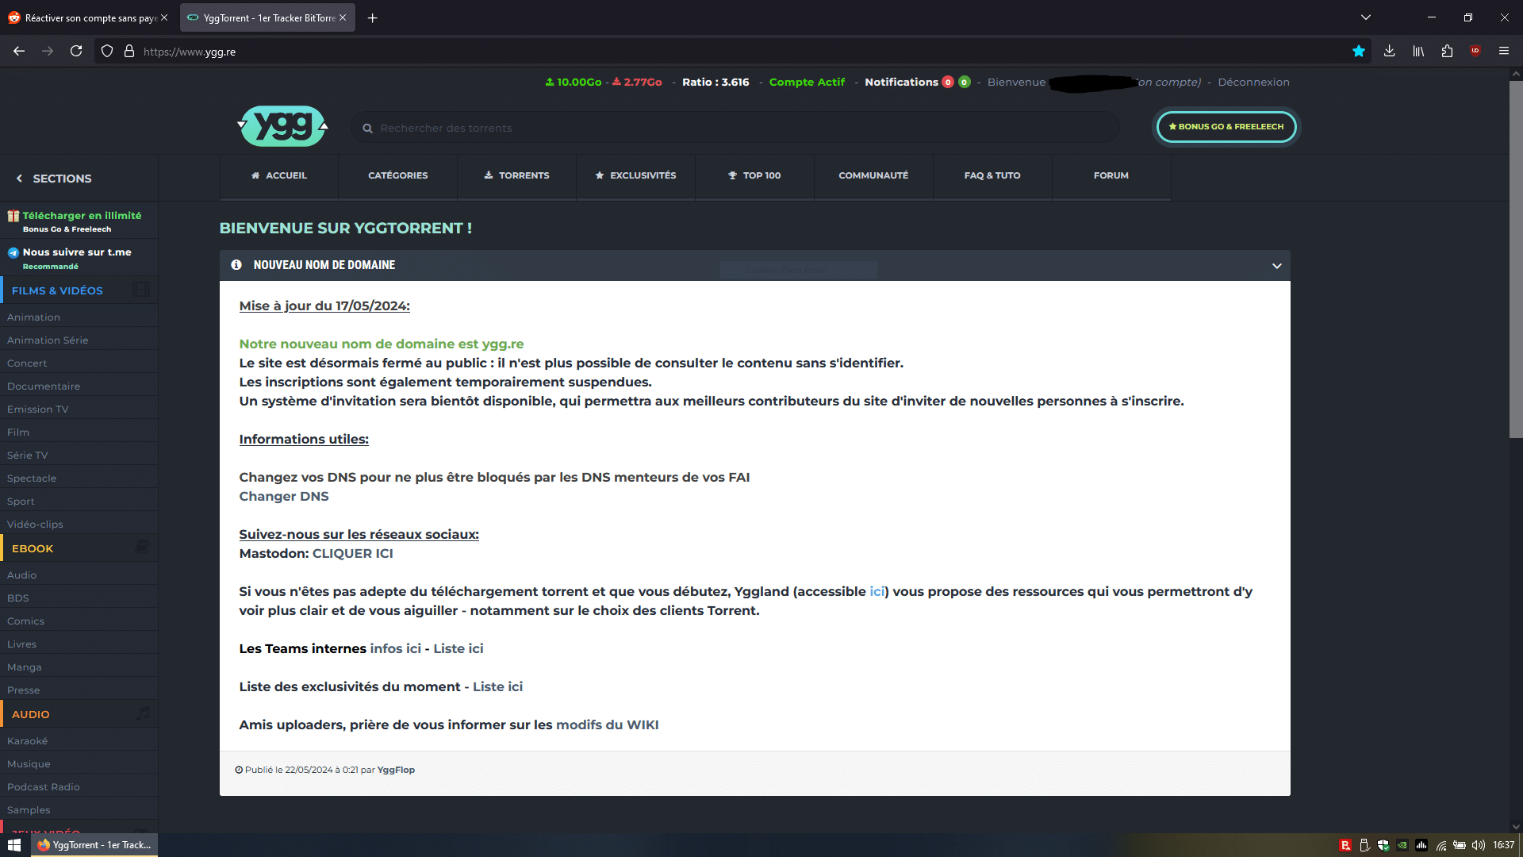Select Podcast Radio category

click(x=44, y=787)
